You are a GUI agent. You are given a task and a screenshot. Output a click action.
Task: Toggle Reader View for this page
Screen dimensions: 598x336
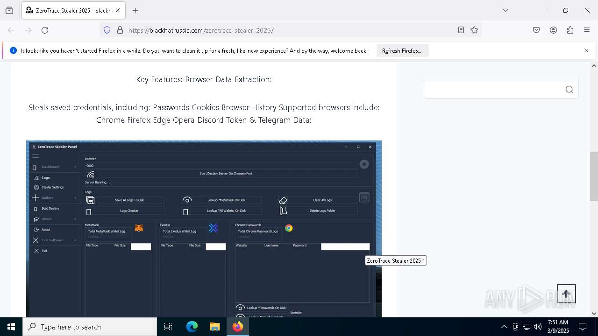coord(461,30)
